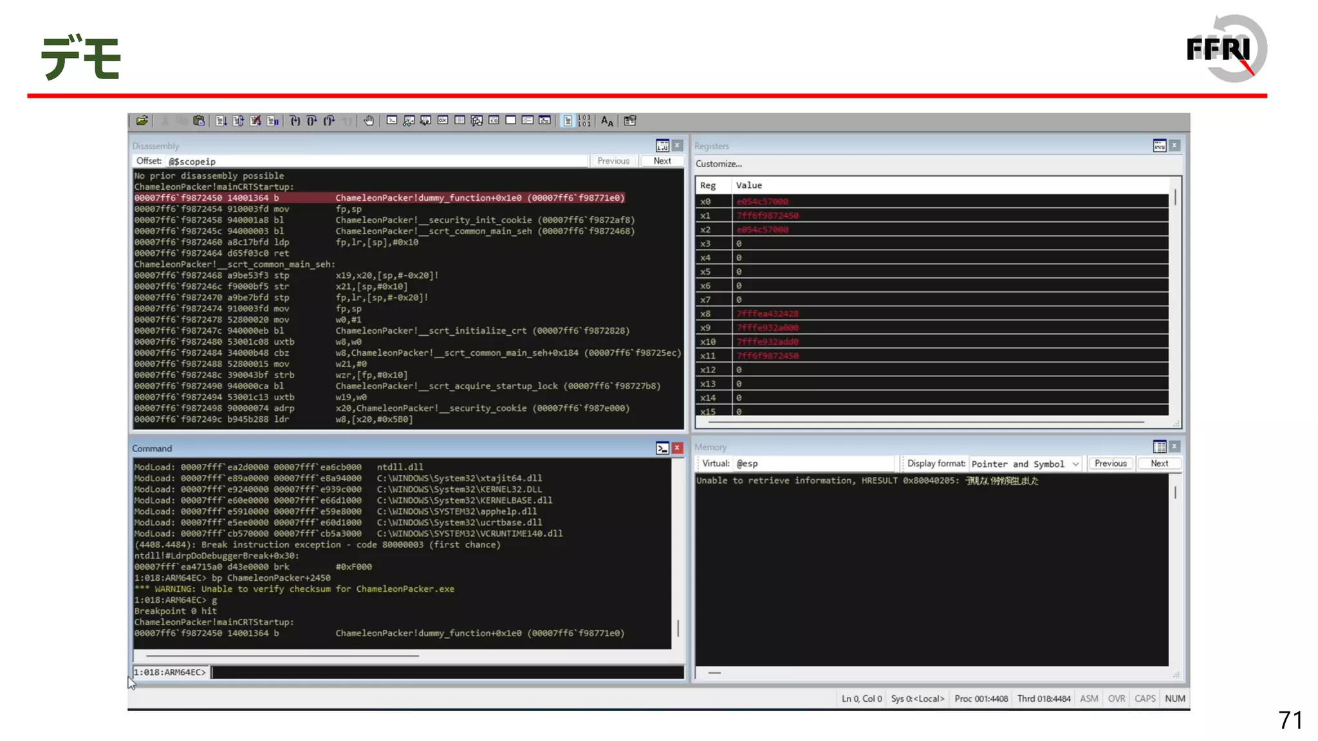This screenshot has height=741, width=1318.
Task: Open the Registers panel options menu icon
Action: pos(1159,146)
